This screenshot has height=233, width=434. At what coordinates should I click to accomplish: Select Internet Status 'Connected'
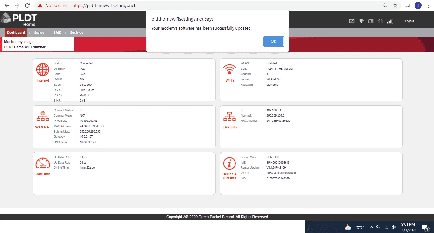tap(86, 63)
